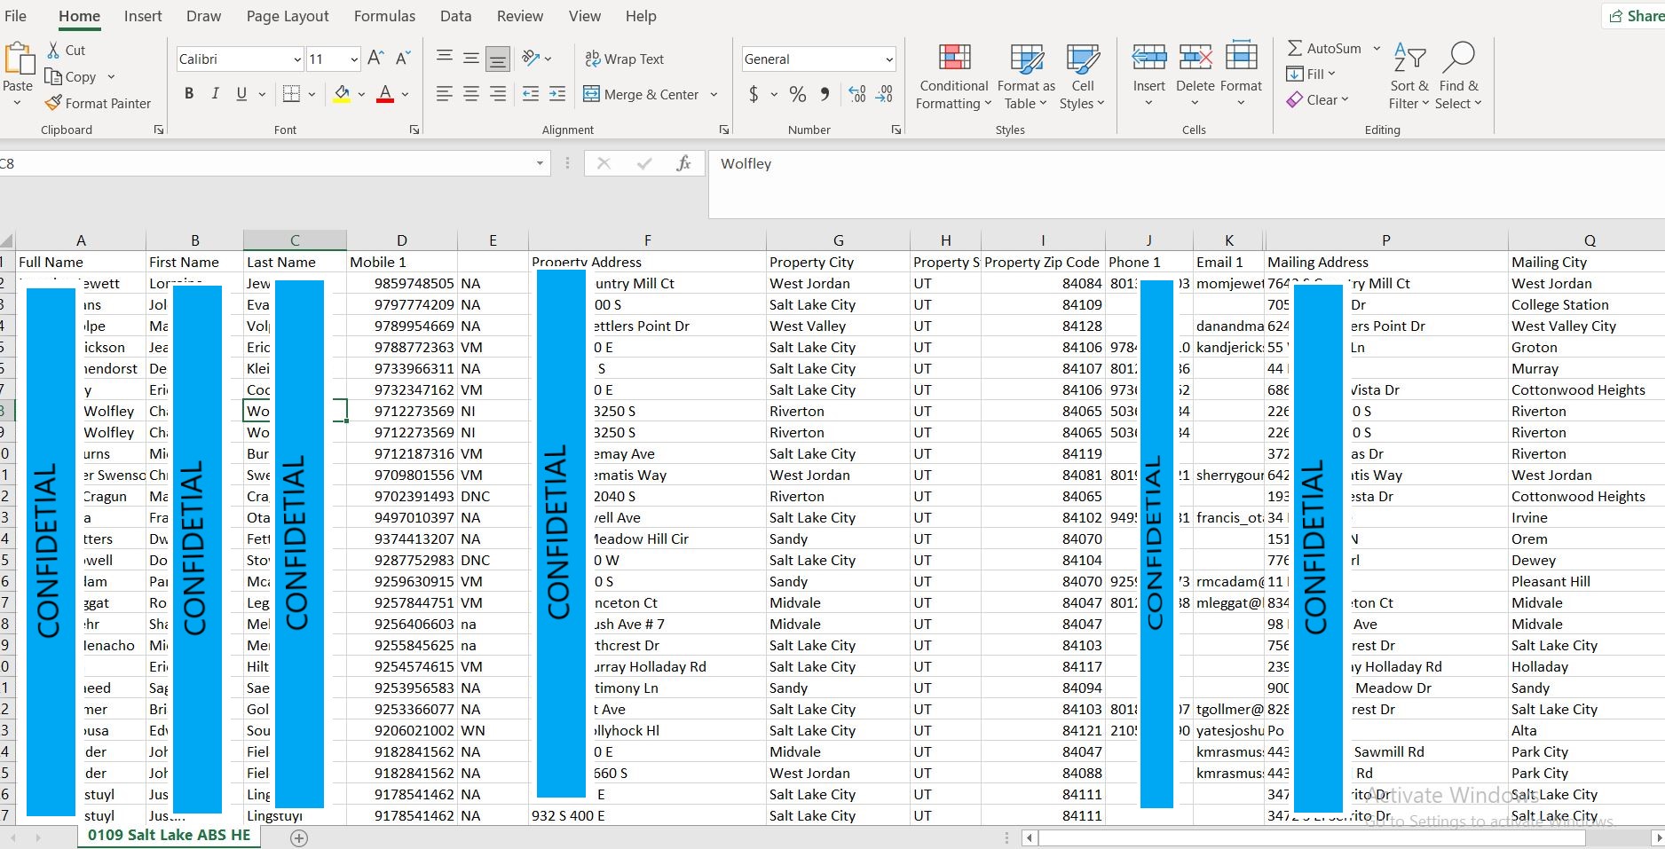1665x849 pixels.
Task: Apply the Borders icon
Action: click(291, 94)
